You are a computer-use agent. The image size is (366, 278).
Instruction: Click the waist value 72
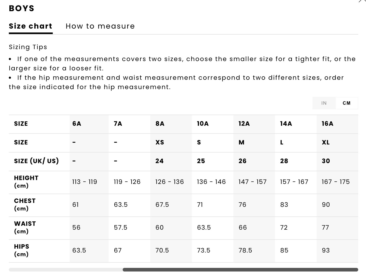pyautogui.click(x=284, y=228)
